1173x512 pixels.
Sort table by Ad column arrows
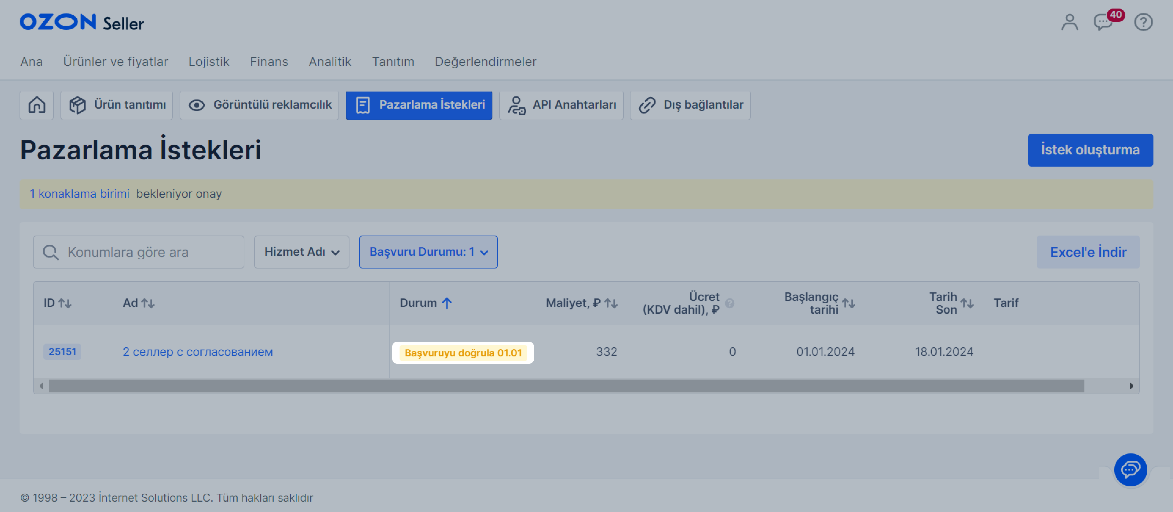pyautogui.click(x=148, y=303)
